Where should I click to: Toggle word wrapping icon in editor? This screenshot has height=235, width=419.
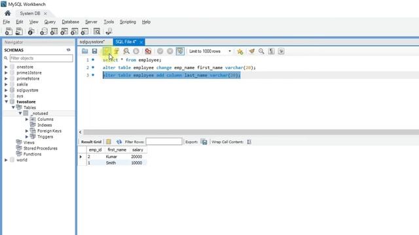point(281,51)
